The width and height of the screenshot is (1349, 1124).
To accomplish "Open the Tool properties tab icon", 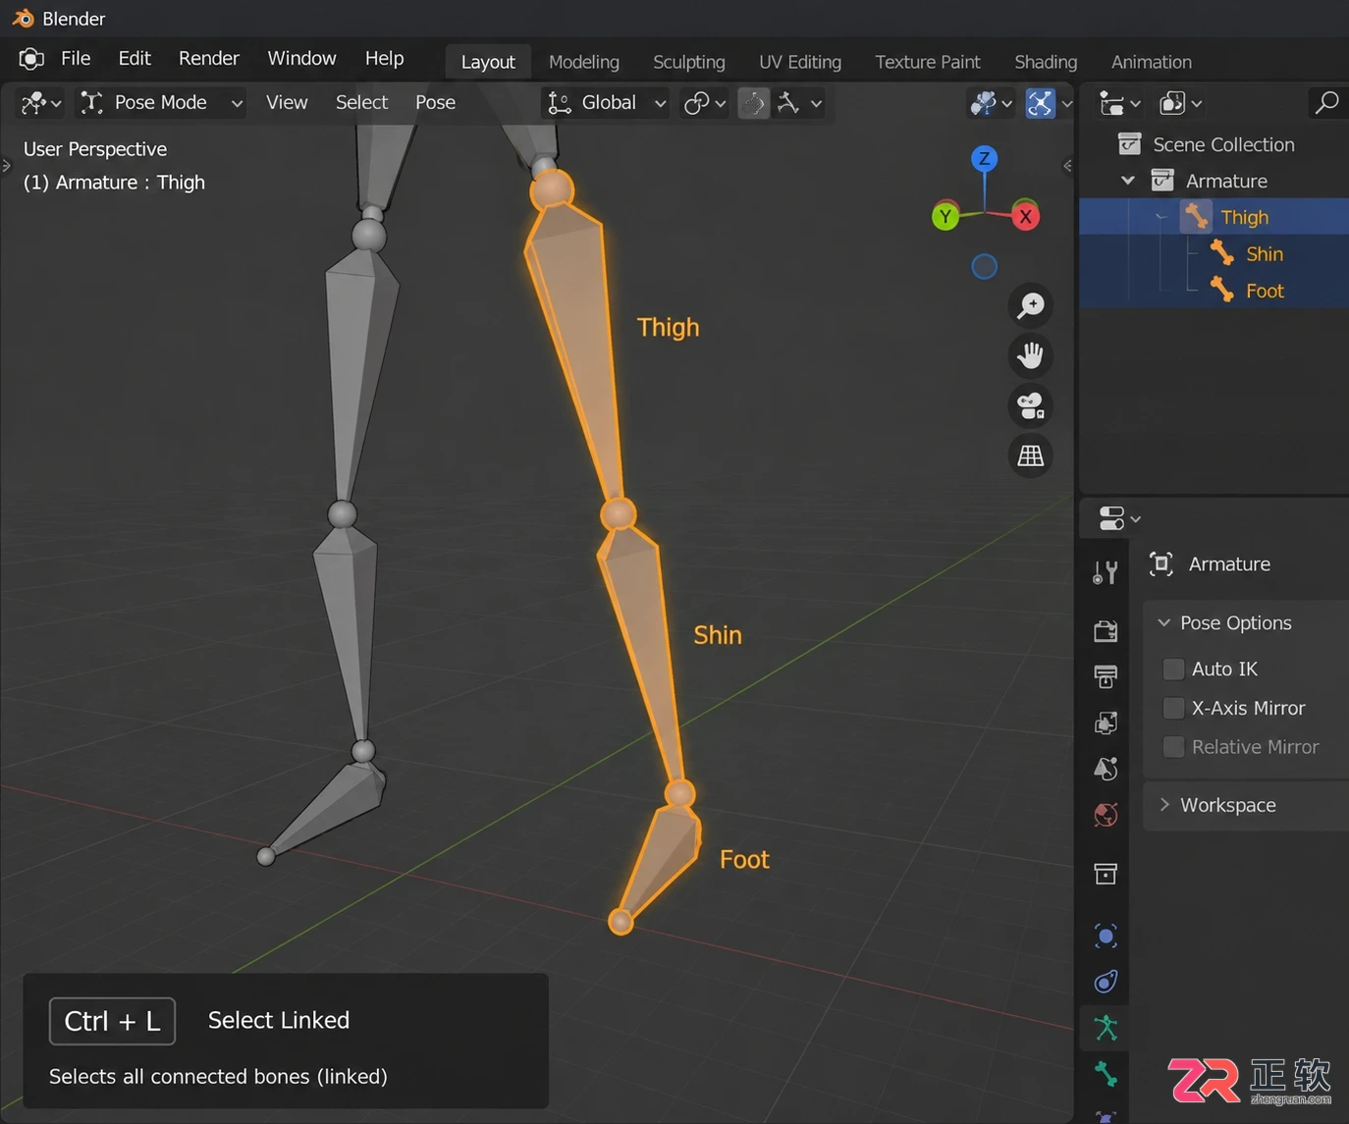I will point(1106,572).
